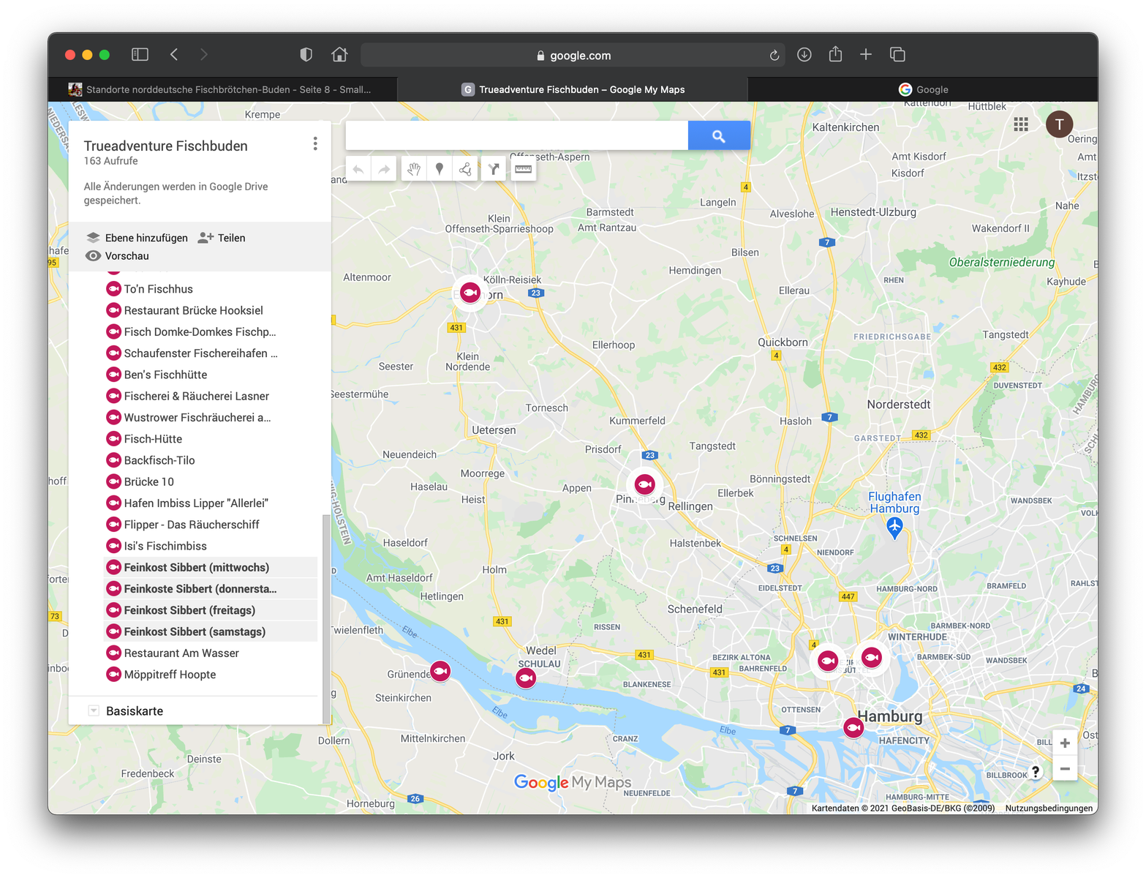Select the hand pan tool
The width and height of the screenshot is (1146, 878).
[x=414, y=169]
